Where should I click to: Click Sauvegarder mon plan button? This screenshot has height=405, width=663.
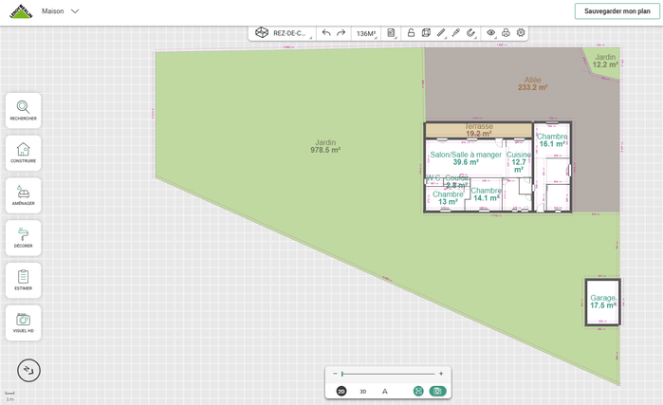[617, 11]
